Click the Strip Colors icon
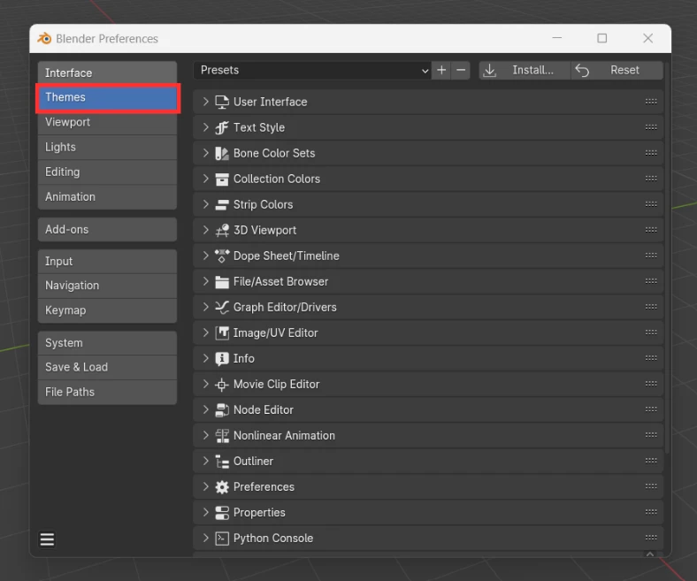Viewport: 697px width, 581px height. (x=222, y=204)
